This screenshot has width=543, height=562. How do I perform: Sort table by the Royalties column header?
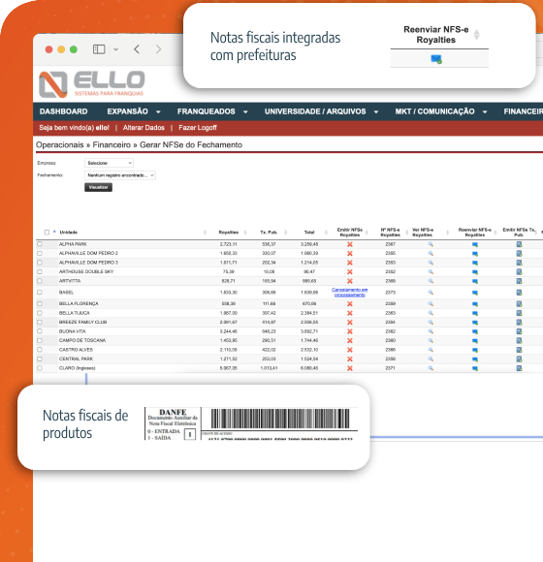[229, 233]
